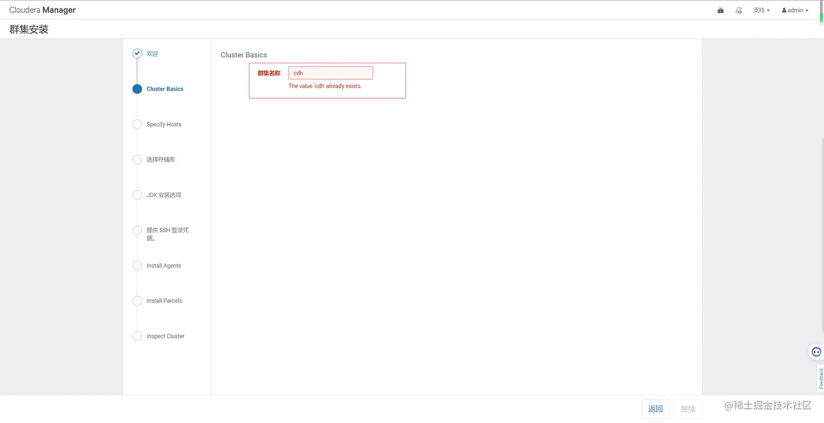
Task: Click the 继续 continue button
Action: [x=688, y=409]
